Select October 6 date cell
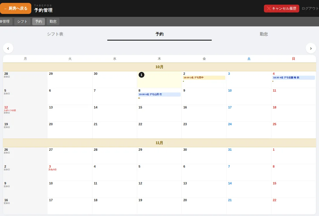319x216 pixels. coord(70,97)
